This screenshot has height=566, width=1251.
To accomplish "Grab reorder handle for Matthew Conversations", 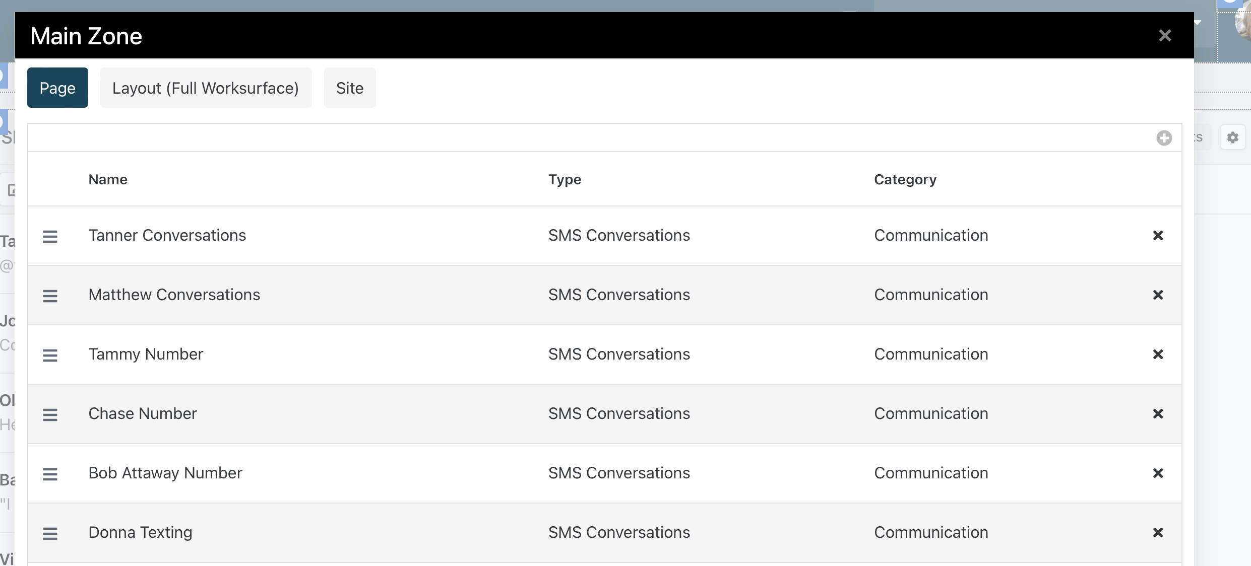I will point(50,296).
